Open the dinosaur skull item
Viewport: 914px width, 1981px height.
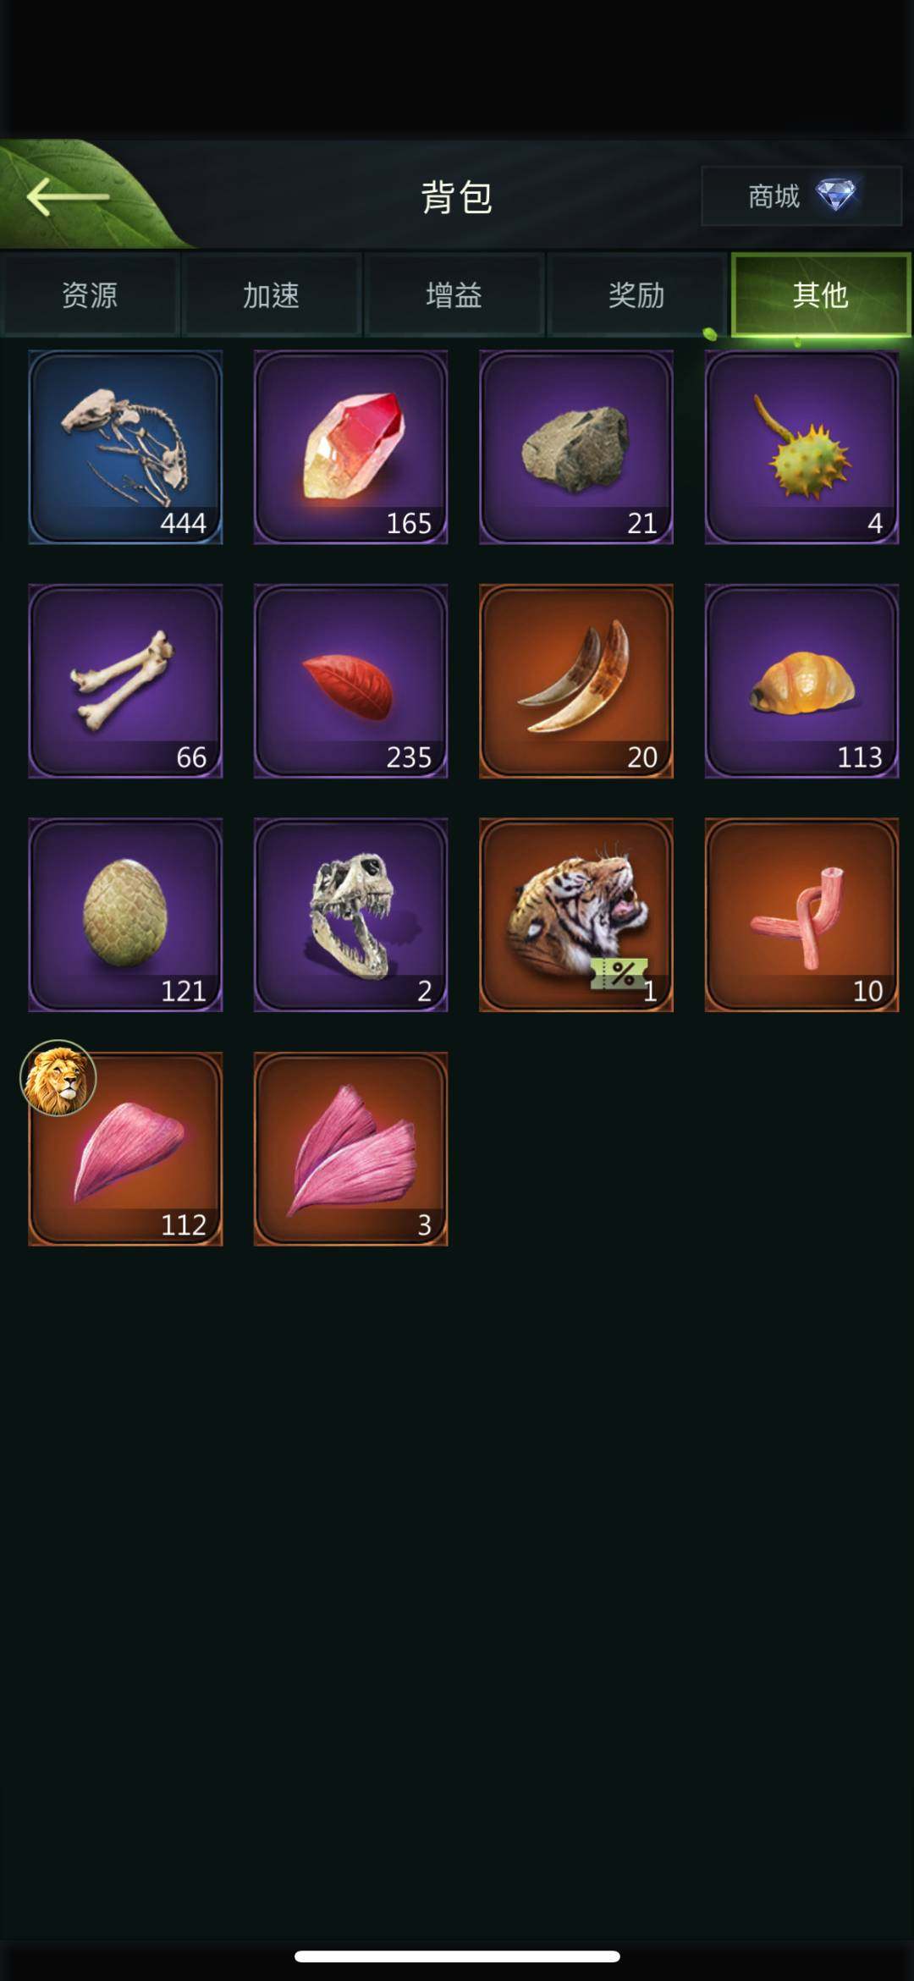350,915
